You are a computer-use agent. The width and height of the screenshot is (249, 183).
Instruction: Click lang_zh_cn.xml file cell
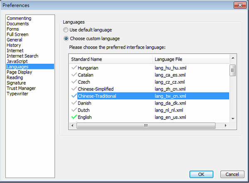tap(170, 89)
